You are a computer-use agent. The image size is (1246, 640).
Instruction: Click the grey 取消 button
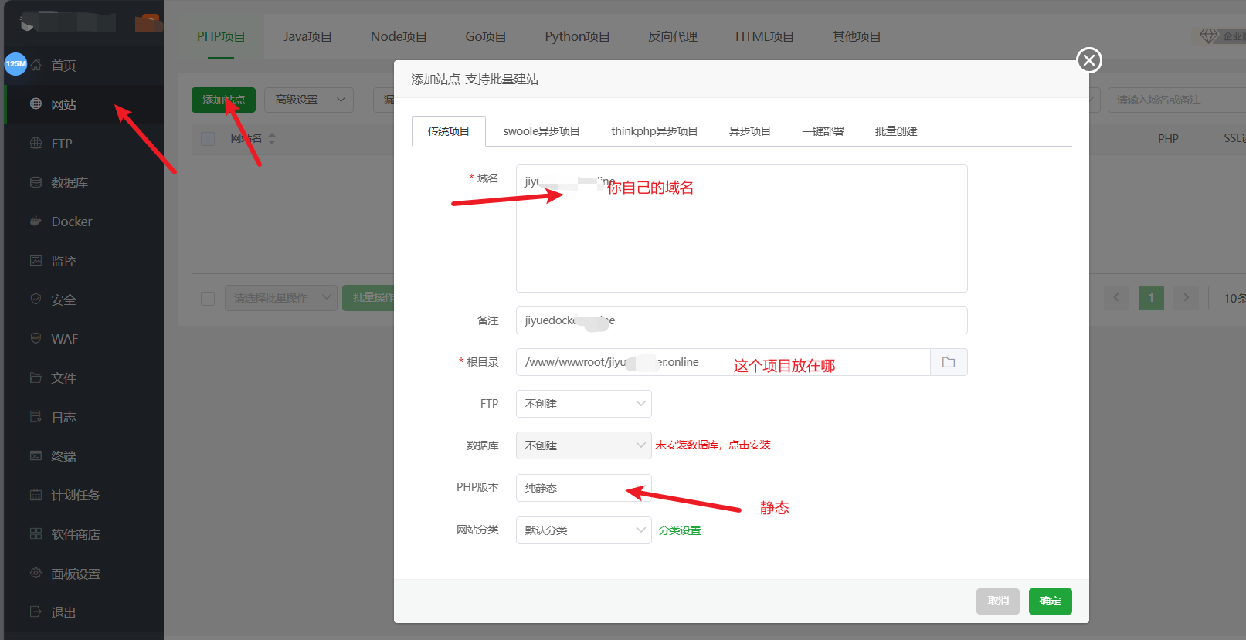998,601
